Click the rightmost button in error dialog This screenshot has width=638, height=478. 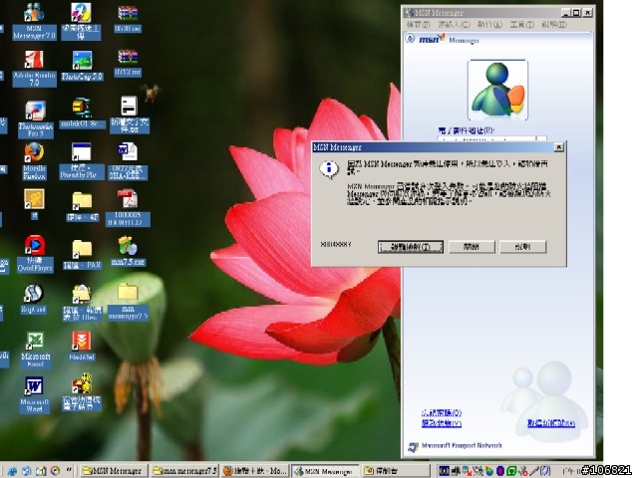[x=522, y=247]
